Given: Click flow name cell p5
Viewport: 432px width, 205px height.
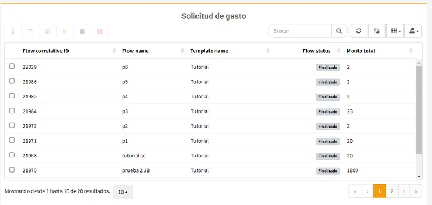Looking at the screenshot, I should click(125, 82).
